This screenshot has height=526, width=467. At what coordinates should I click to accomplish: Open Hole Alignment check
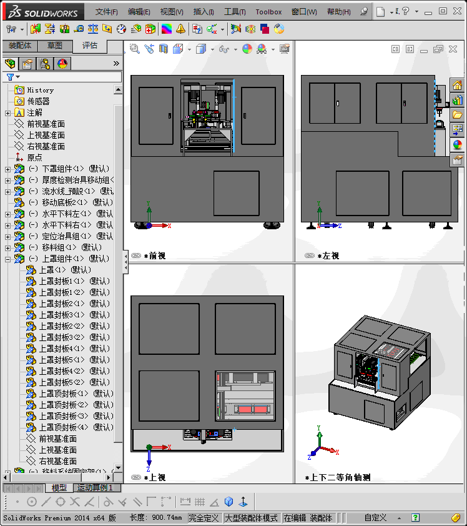click(64, 29)
